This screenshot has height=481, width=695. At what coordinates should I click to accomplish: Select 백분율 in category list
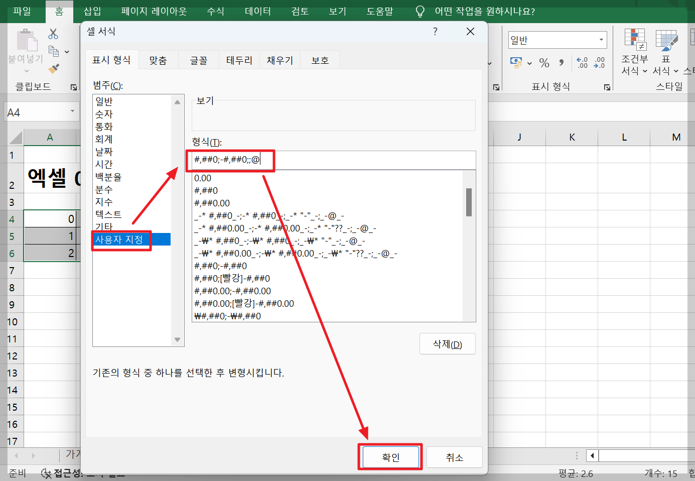[x=132, y=177]
